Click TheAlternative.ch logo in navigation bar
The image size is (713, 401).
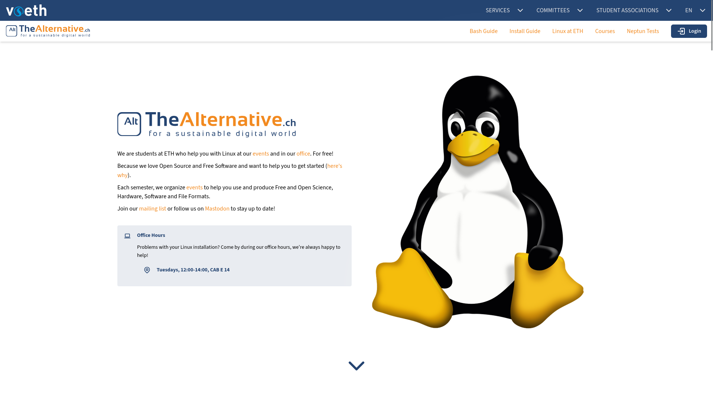click(48, 31)
